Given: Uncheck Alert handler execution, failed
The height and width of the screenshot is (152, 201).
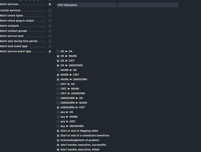Looking at the screenshot, I should pos(58,150).
